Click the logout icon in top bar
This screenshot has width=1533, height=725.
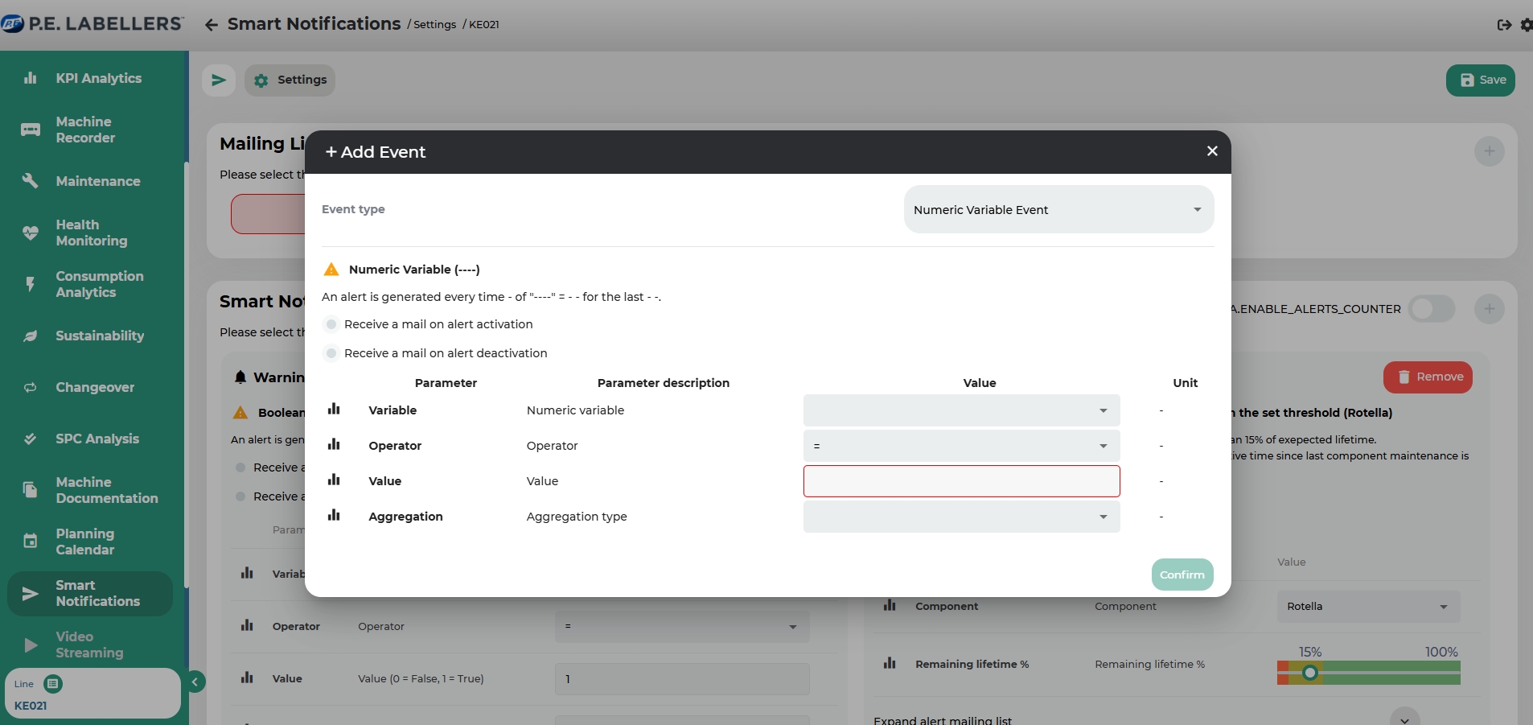[1503, 25]
